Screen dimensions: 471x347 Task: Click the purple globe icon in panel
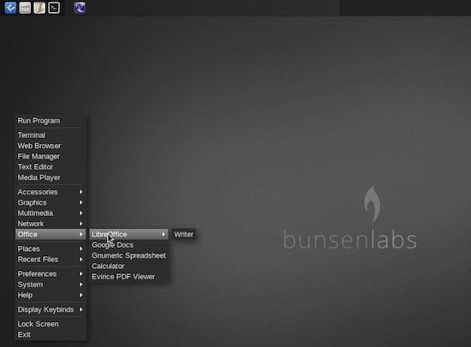(x=80, y=8)
